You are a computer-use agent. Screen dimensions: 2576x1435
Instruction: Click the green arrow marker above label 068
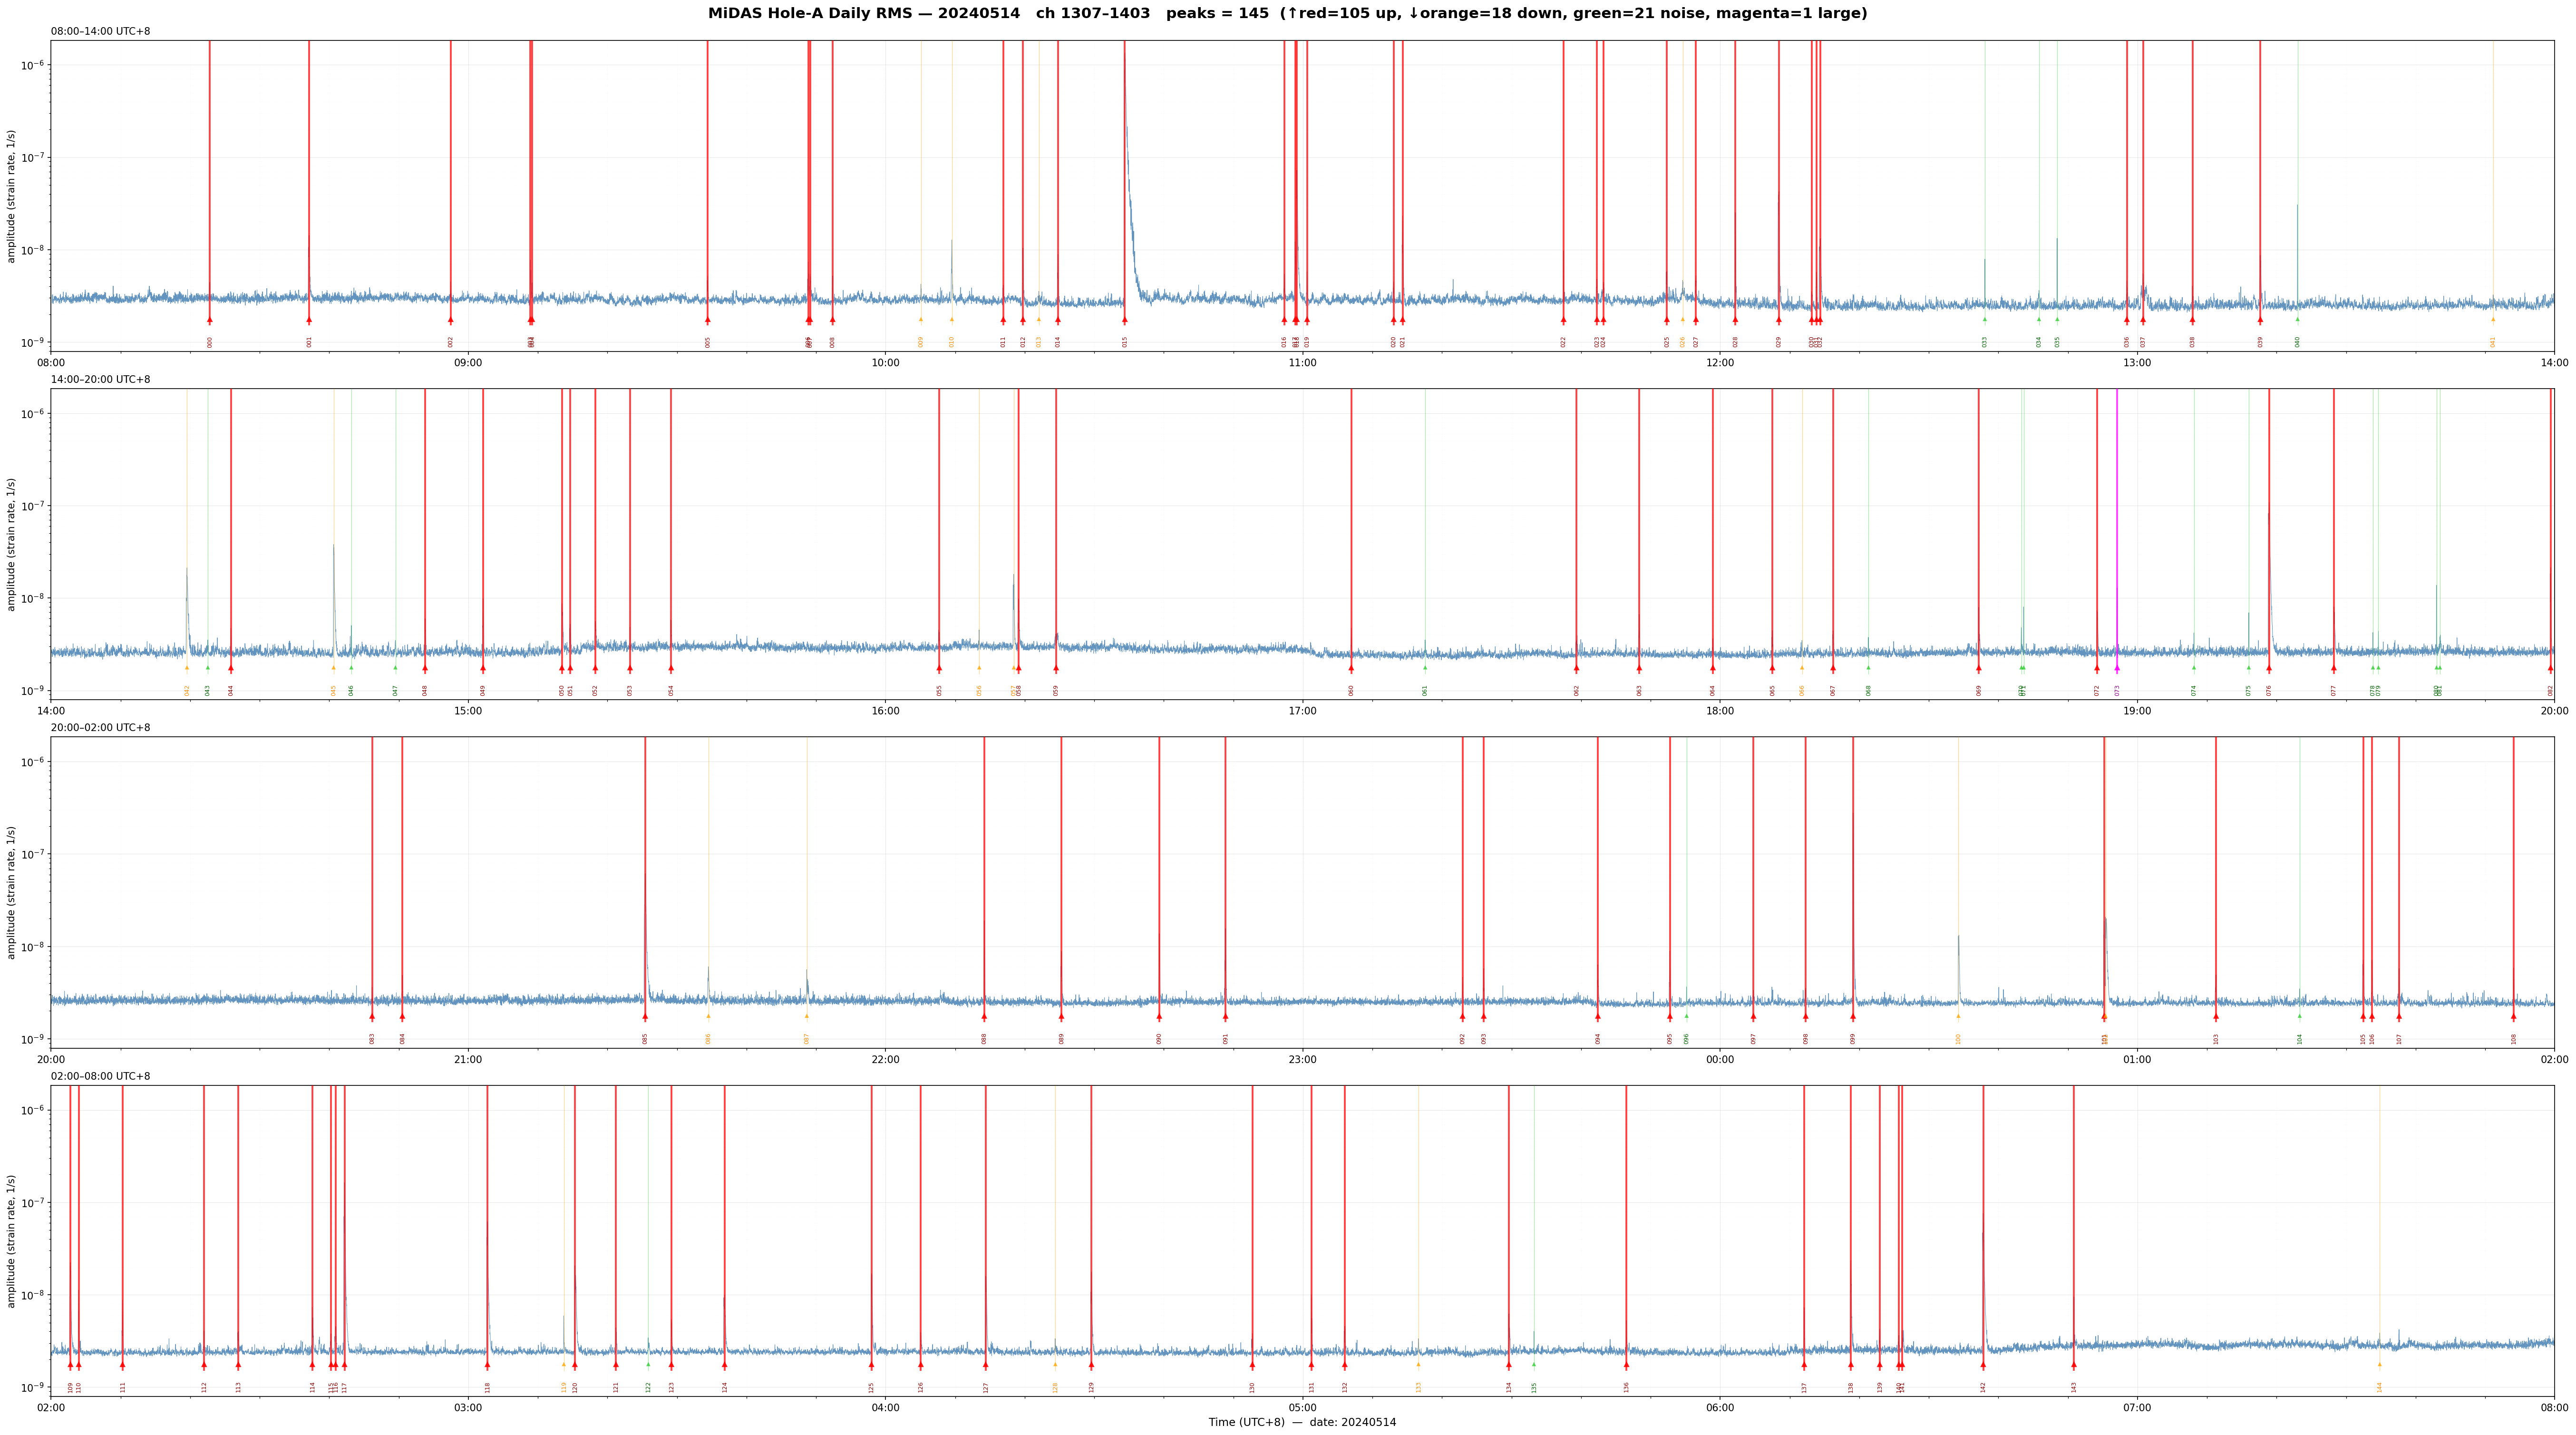[1868, 668]
